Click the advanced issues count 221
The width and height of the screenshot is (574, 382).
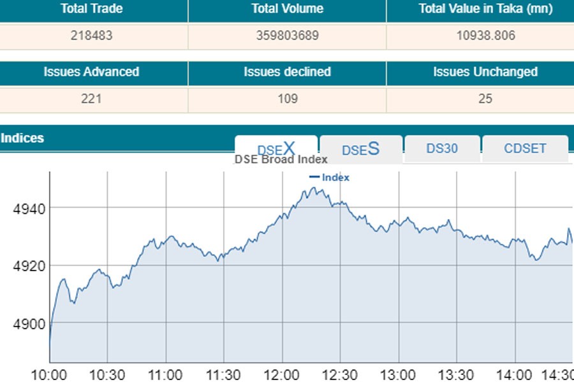tap(91, 99)
